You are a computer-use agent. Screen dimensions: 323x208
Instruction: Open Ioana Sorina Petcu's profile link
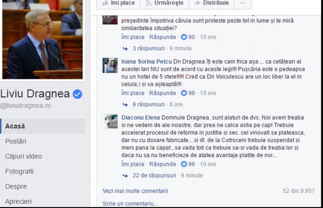[146, 62]
